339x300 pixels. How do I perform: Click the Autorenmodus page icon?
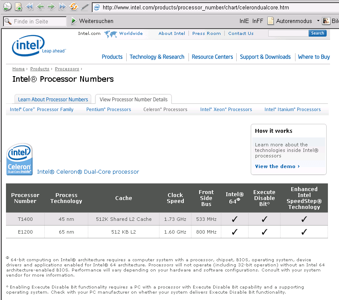coord(270,21)
